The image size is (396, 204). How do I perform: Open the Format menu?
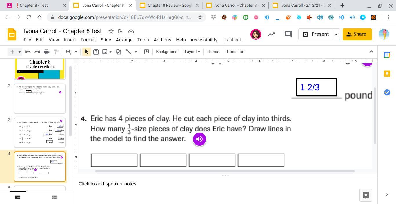pyautogui.click(x=88, y=40)
